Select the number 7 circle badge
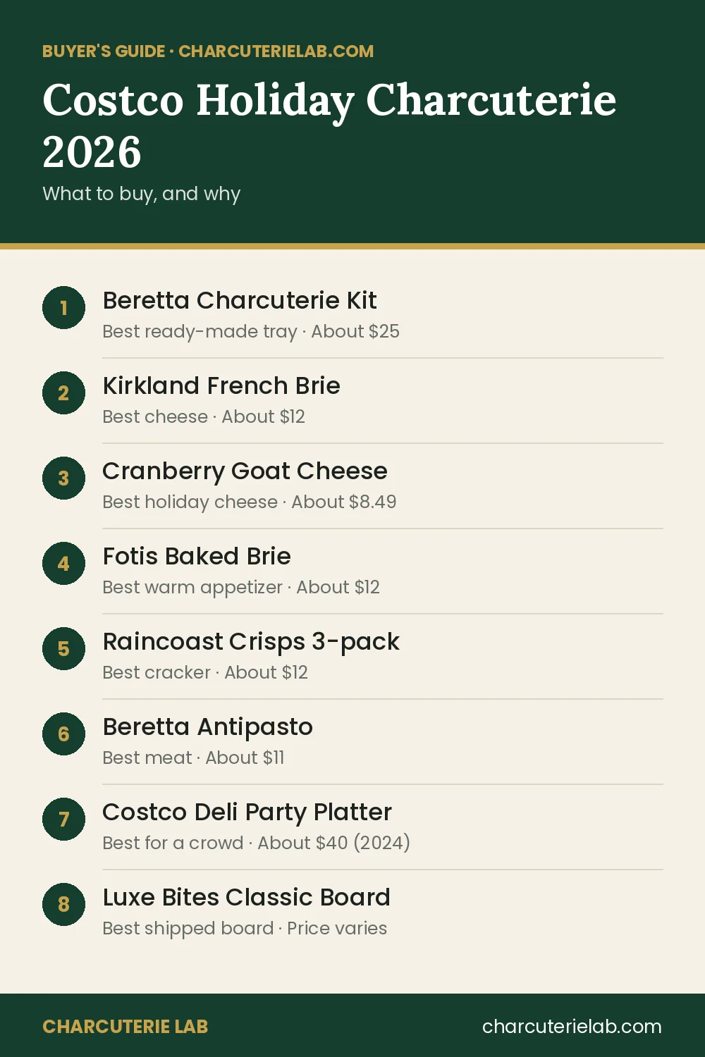Screen dimensions: 705x1057 pos(63,820)
